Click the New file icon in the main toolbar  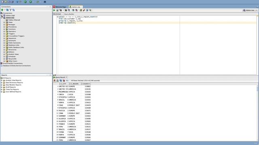click(x=3, y=2)
